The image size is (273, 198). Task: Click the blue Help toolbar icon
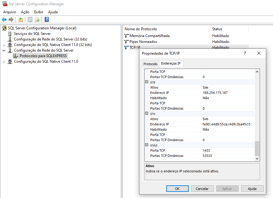point(47,19)
